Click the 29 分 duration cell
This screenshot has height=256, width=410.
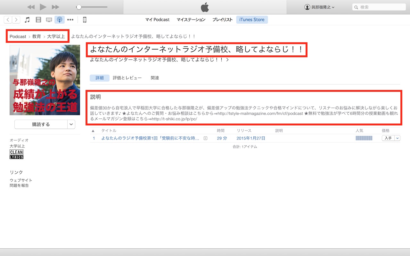point(222,138)
